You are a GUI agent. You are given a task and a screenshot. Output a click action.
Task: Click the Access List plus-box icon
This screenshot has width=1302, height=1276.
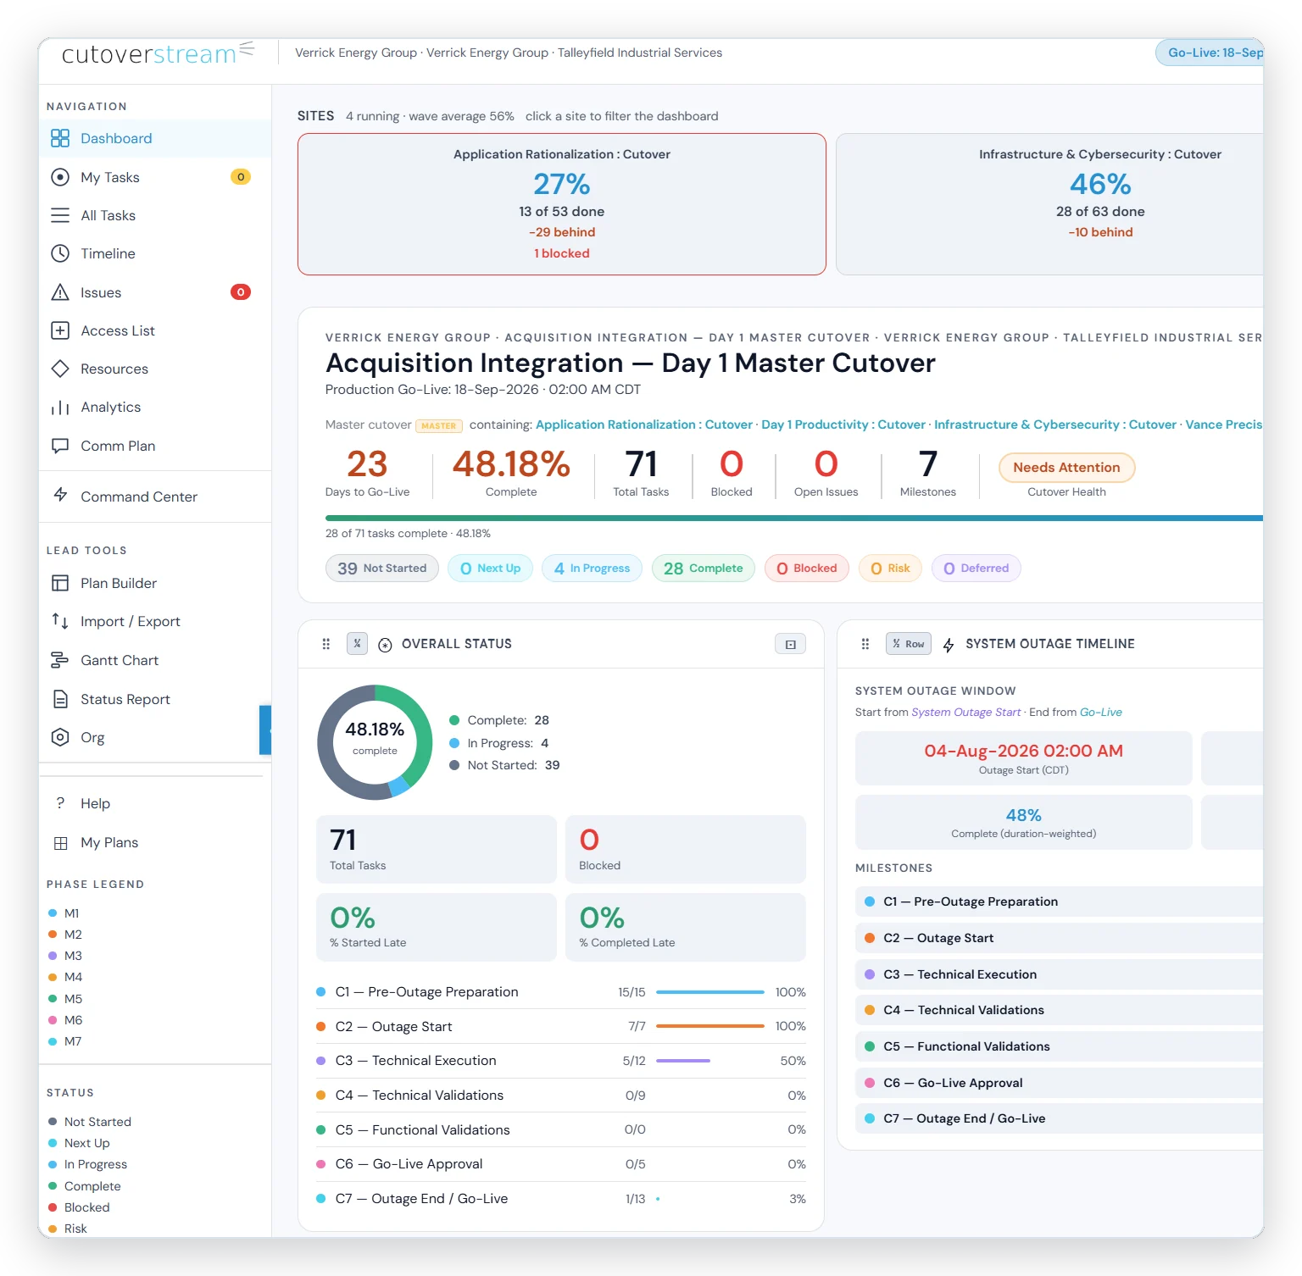point(60,330)
